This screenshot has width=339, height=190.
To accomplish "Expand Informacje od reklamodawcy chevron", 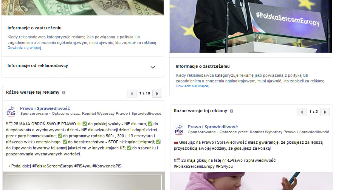I will [x=153, y=67].
